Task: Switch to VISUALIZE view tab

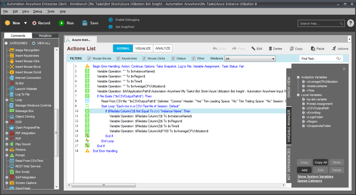Action: click(x=143, y=48)
